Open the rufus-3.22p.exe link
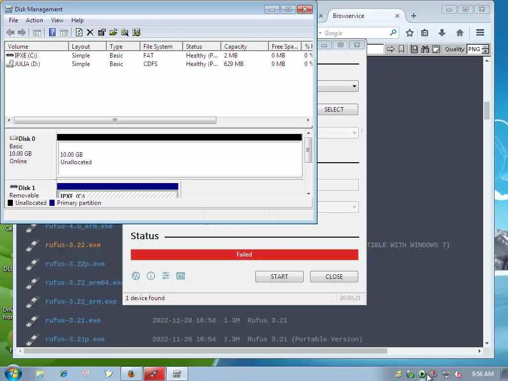This screenshot has height=381, width=508. tap(75, 264)
